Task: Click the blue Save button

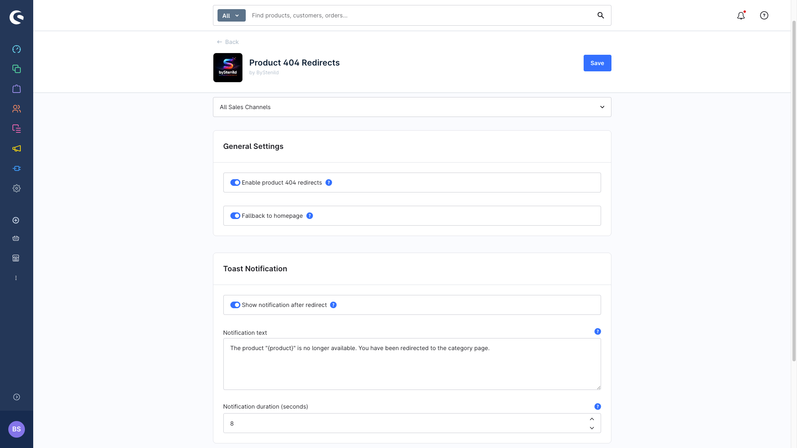Action: tap(597, 63)
